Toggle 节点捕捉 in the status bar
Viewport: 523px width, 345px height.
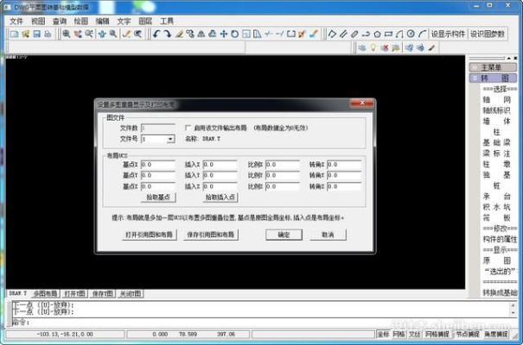[468, 334]
